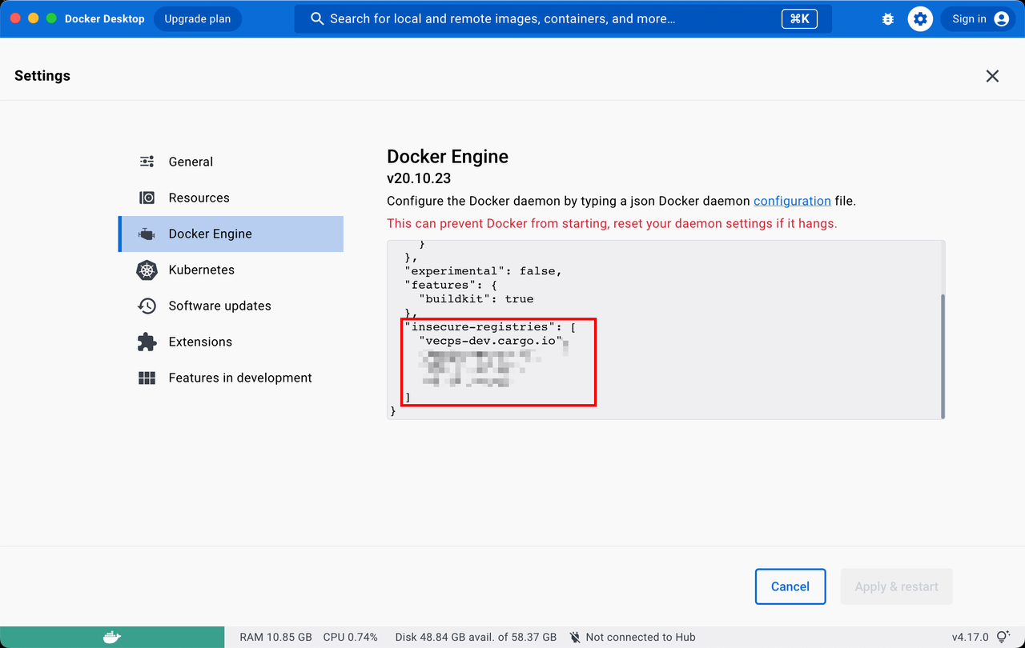Click the Software updates clock icon

point(147,306)
